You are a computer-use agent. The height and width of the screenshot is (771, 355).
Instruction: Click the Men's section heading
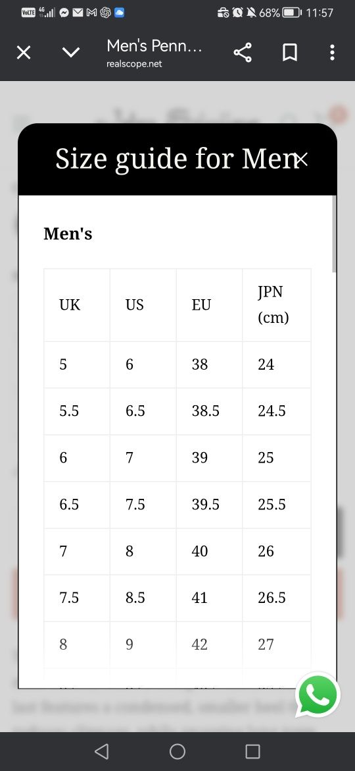pos(68,234)
